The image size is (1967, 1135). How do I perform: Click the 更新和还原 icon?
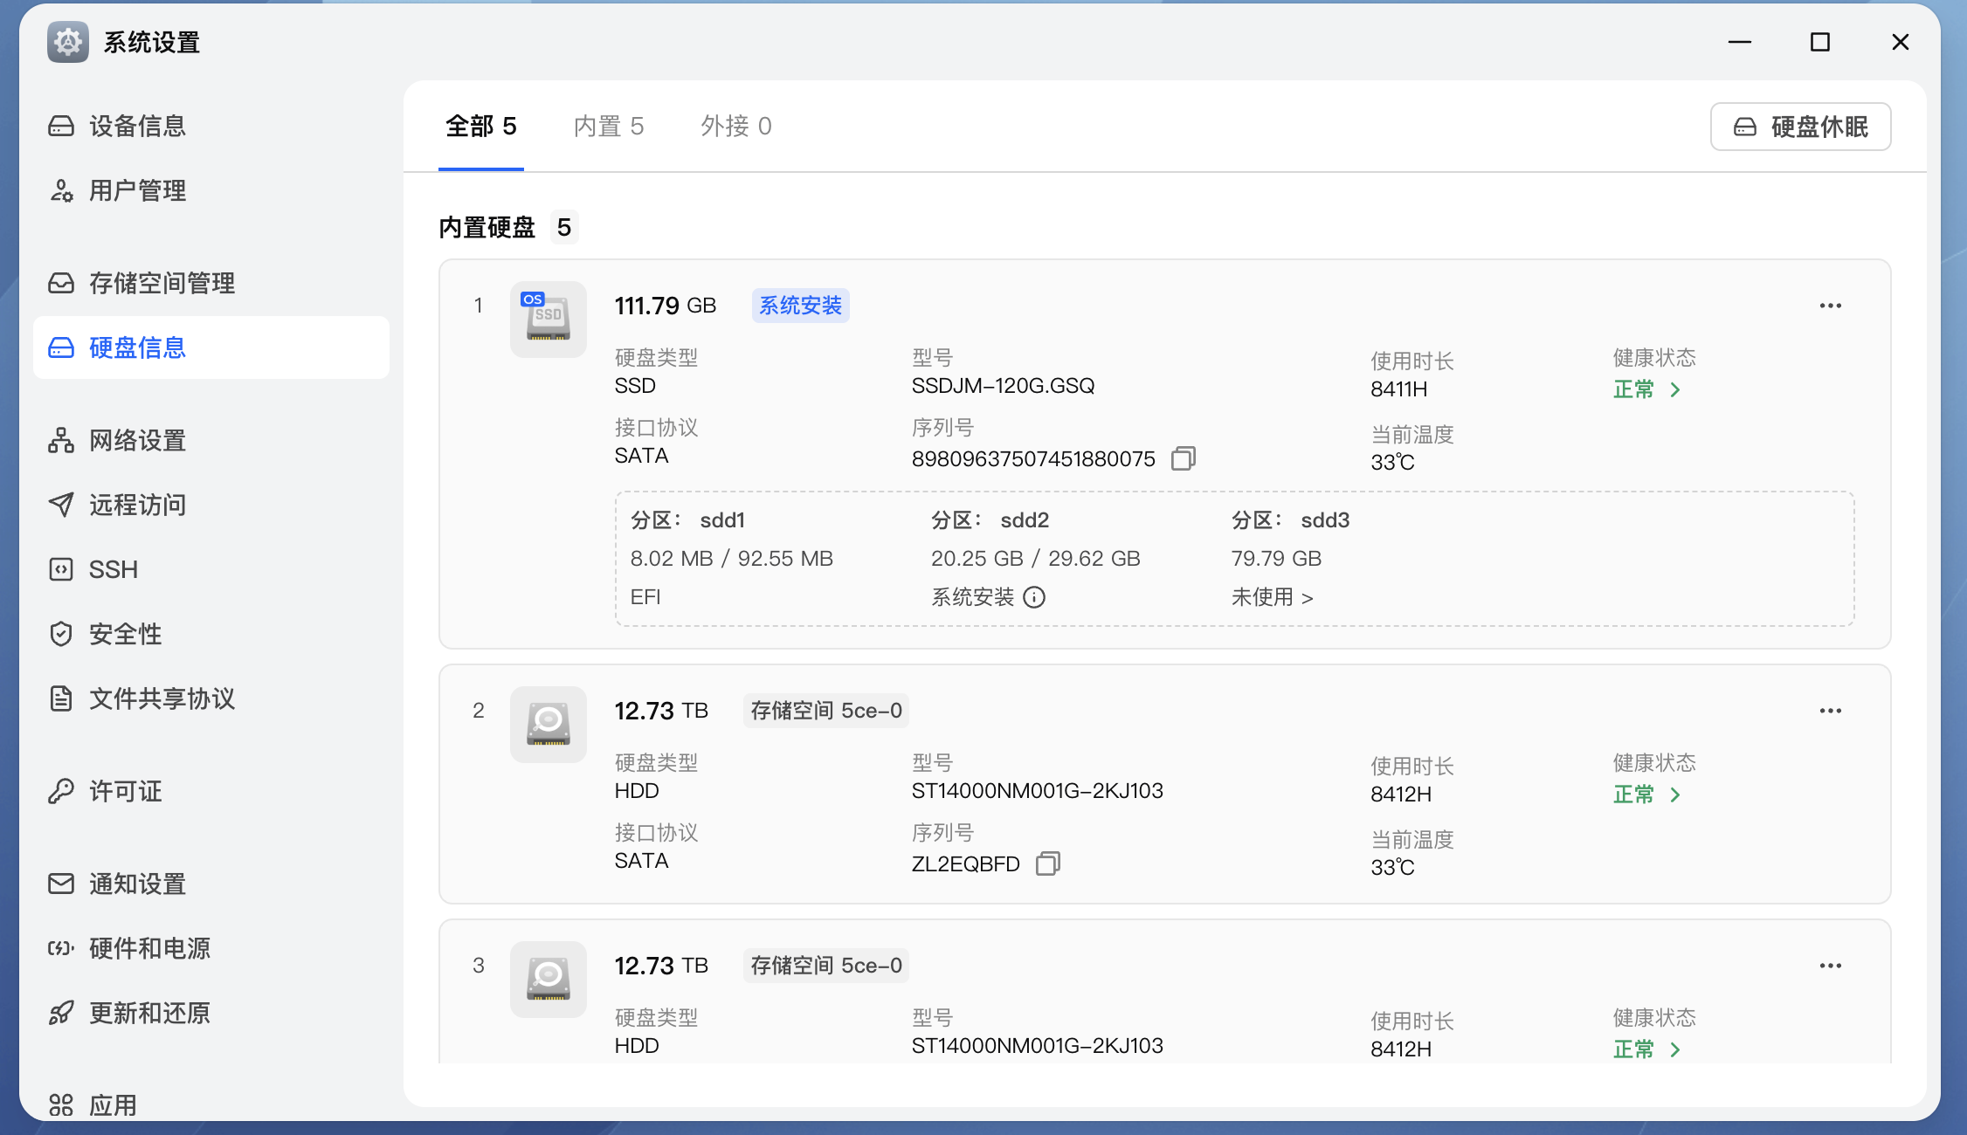pos(60,1013)
